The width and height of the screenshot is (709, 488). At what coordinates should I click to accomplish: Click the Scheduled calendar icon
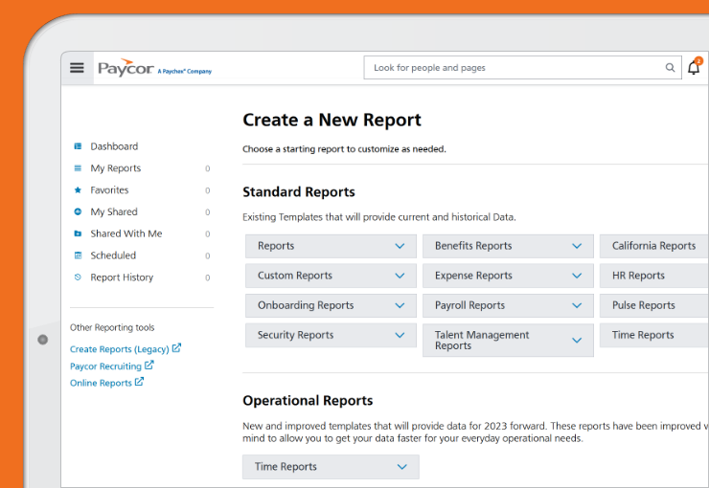coord(78,255)
